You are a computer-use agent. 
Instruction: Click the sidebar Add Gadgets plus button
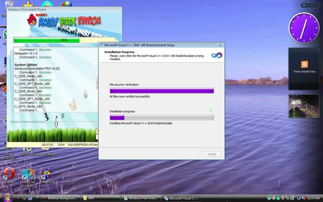[304, 5]
